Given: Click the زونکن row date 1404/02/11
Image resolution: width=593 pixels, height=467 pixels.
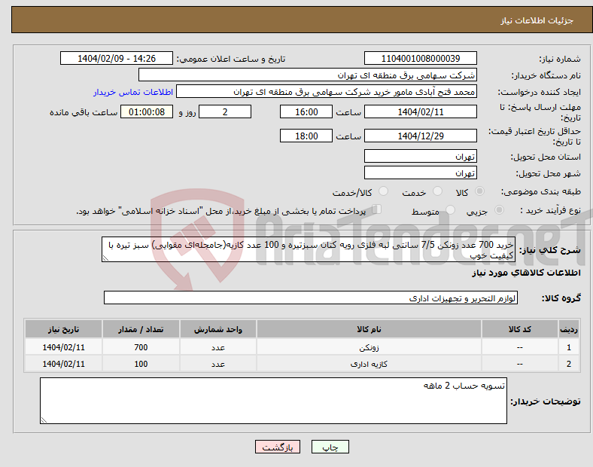Looking at the screenshot, I should [x=63, y=347].
